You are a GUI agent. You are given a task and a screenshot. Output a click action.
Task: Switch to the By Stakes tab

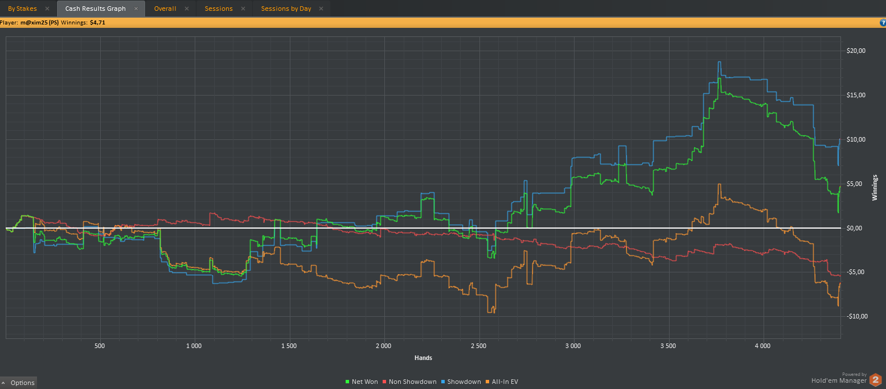[23, 9]
